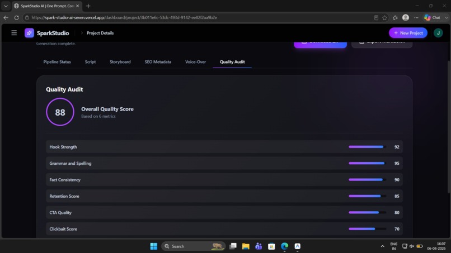451x253 pixels.
Task: Click the overall score 88 circle
Action: click(60, 112)
